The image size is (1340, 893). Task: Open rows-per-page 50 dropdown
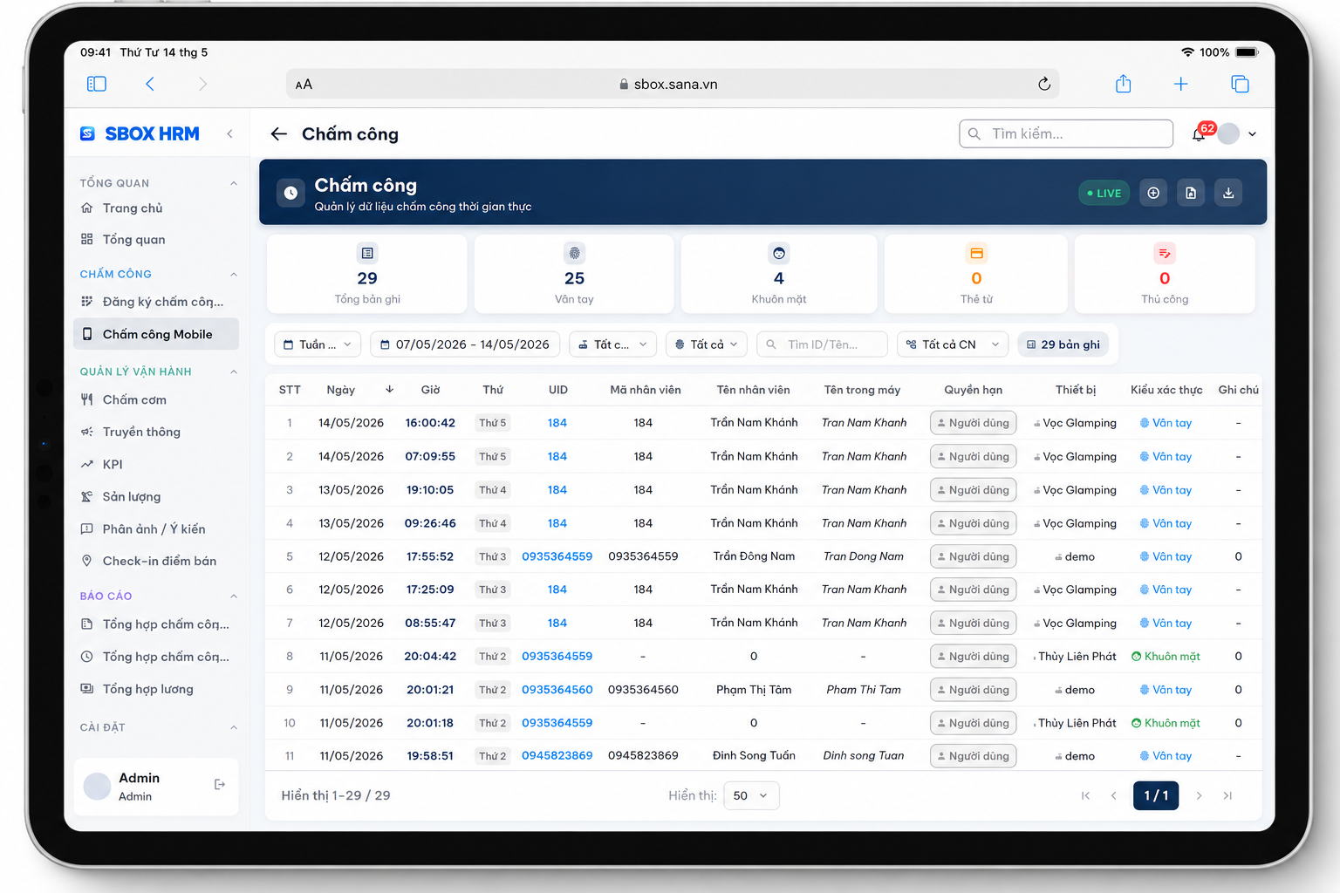click(x=751, y=795)
